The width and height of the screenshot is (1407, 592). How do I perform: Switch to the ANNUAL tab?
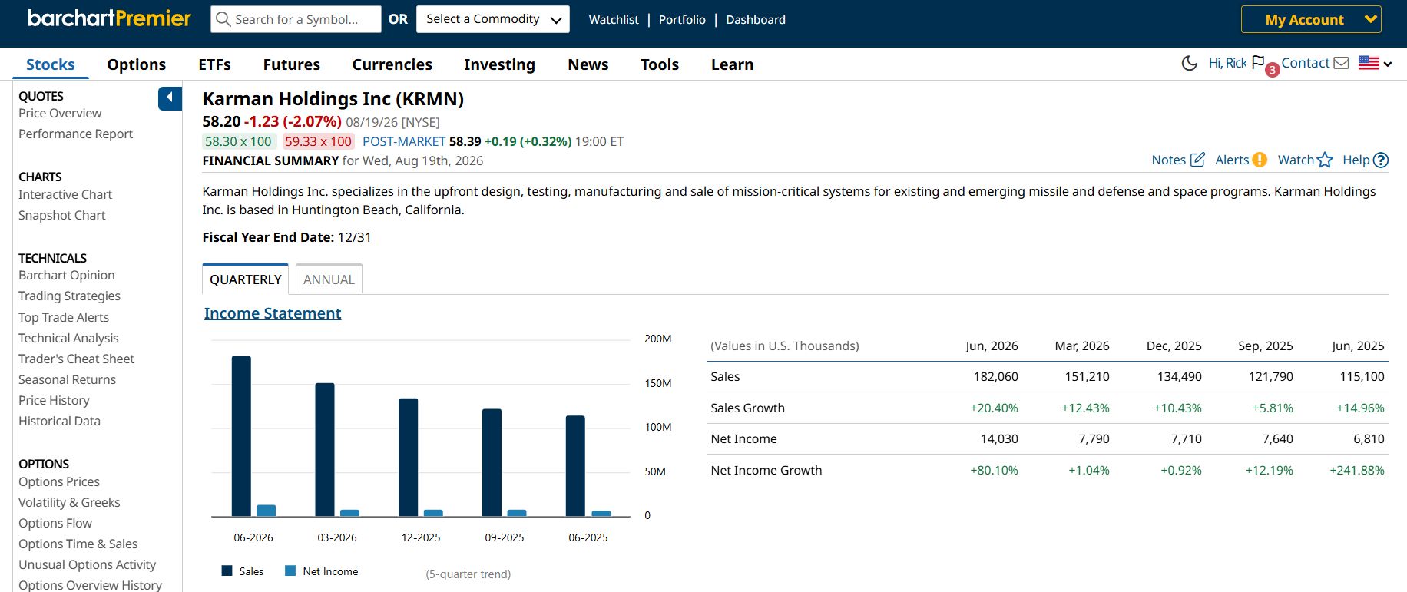click(329, 279)
